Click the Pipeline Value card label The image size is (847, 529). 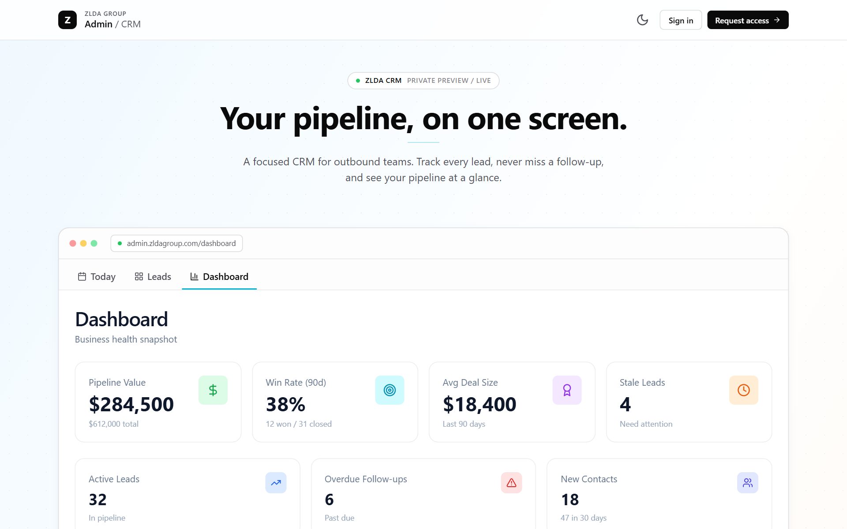click(117, 383)
